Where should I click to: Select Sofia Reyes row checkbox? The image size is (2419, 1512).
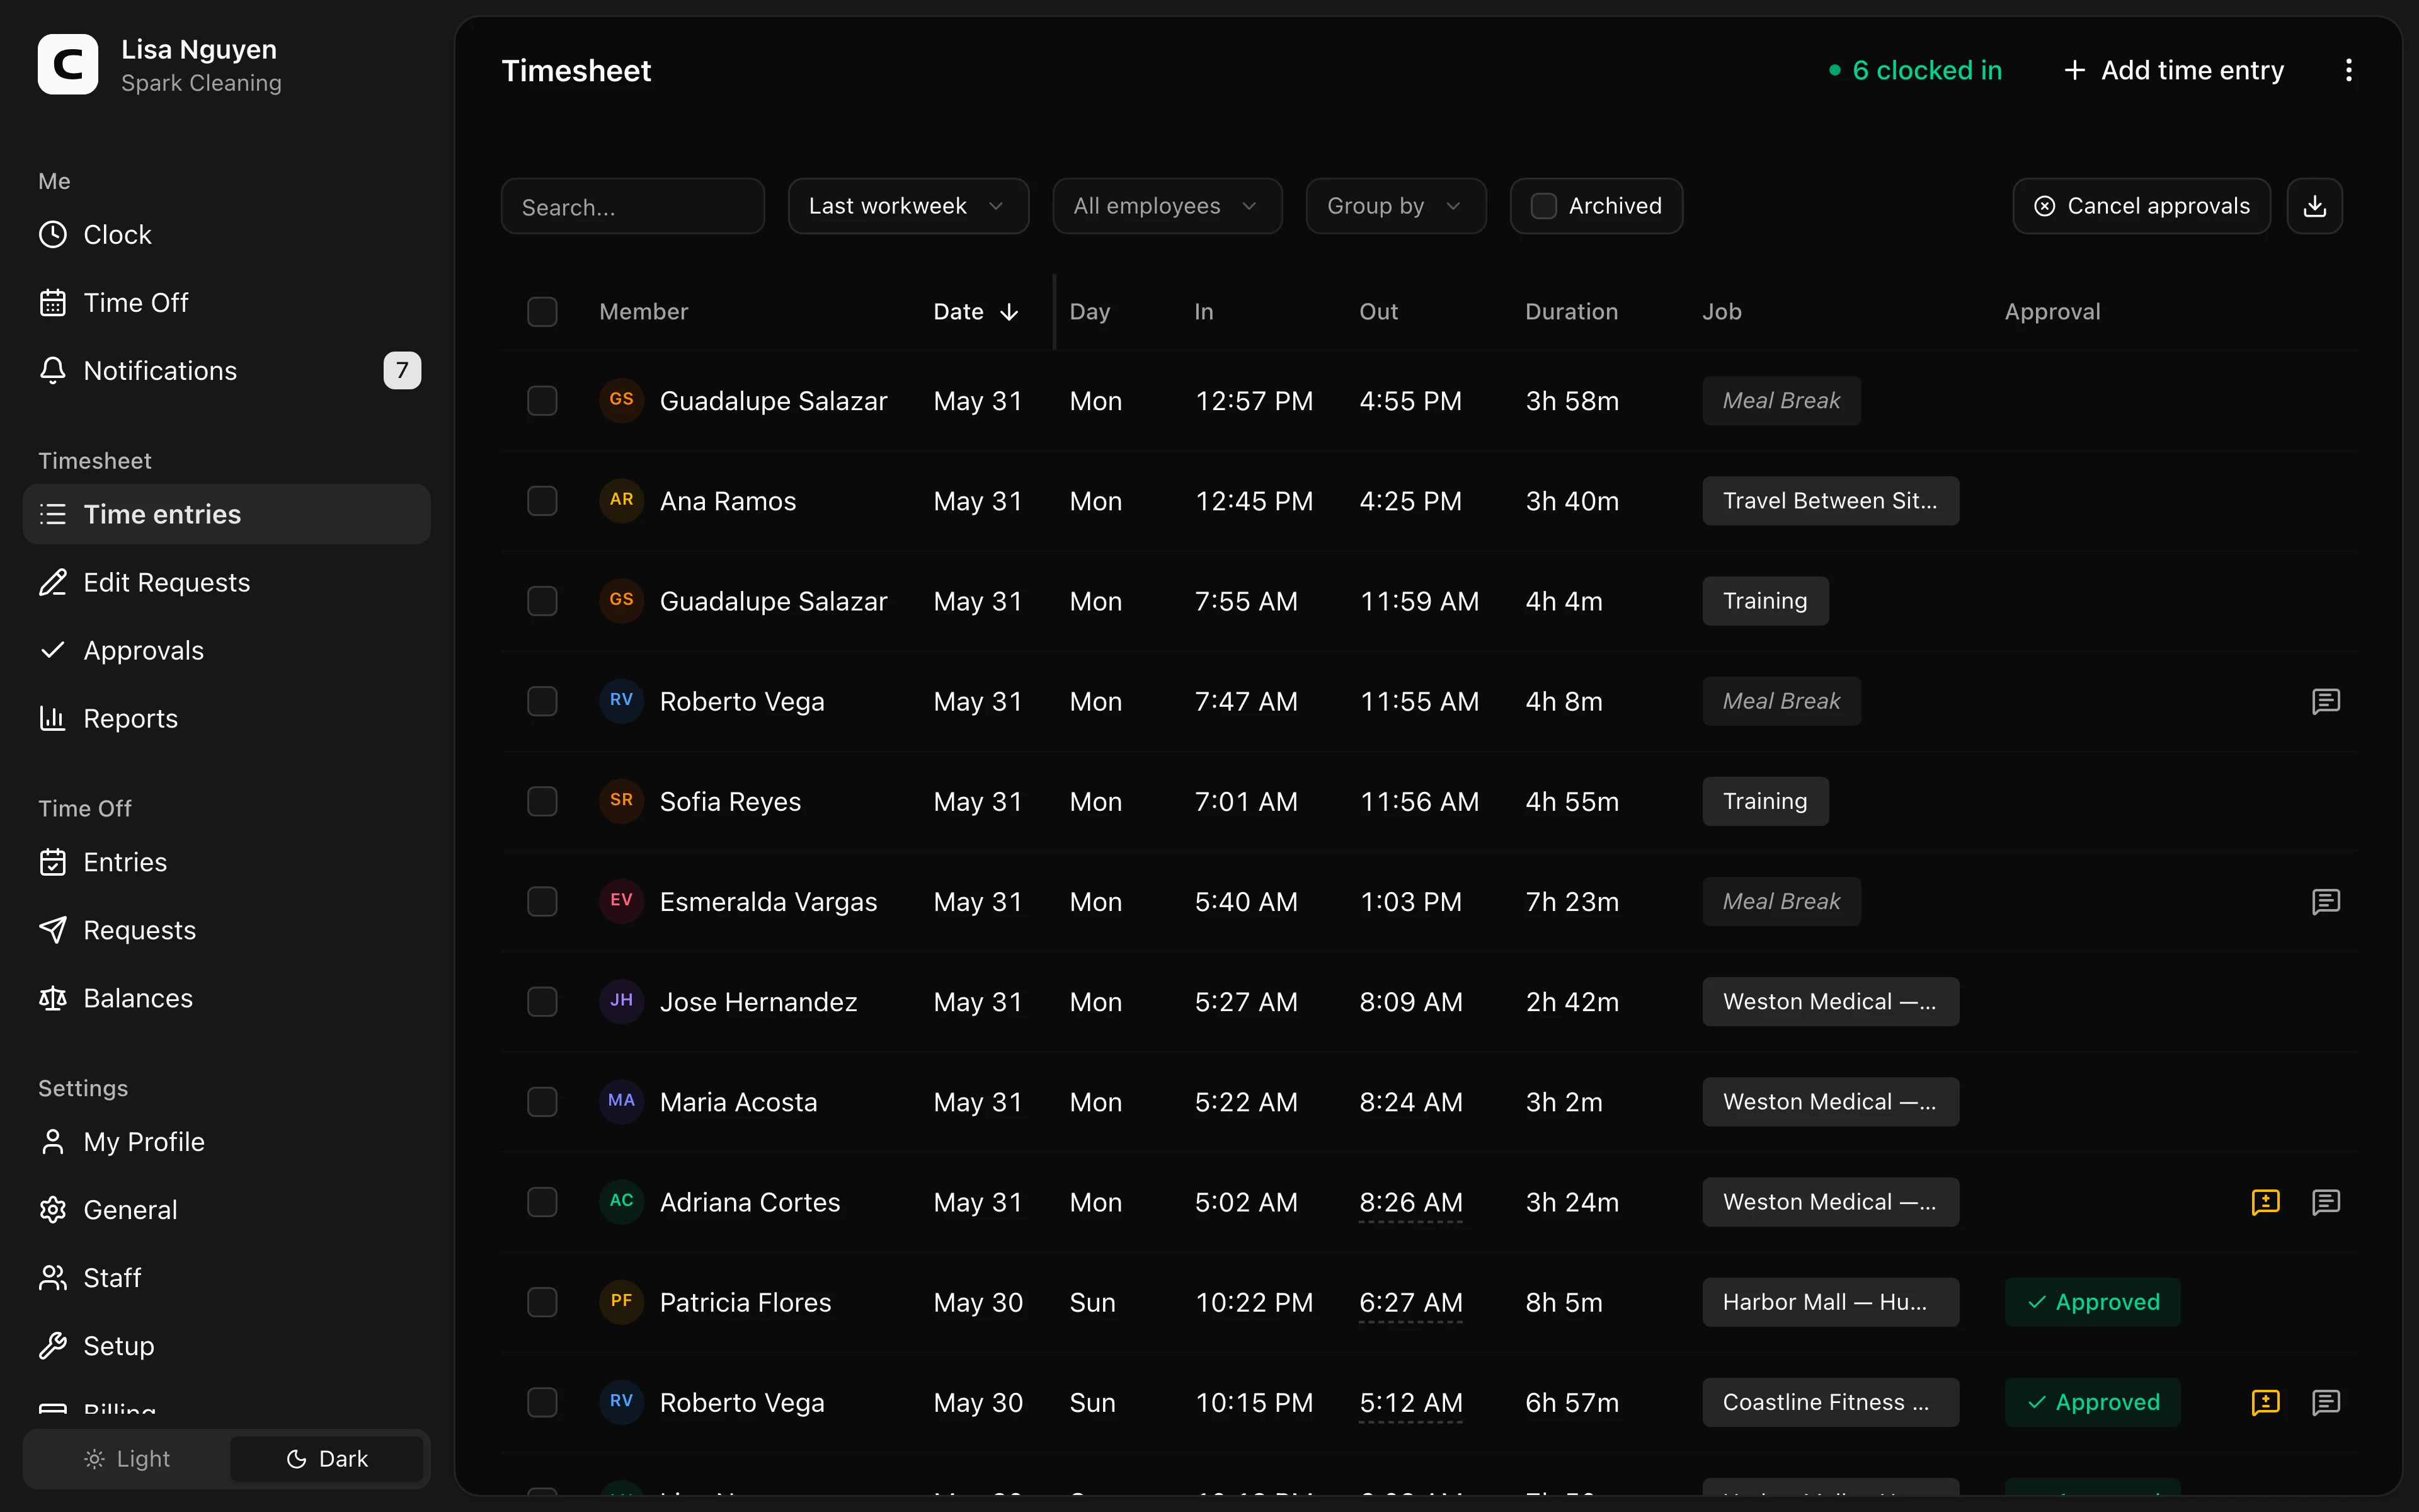542,801
